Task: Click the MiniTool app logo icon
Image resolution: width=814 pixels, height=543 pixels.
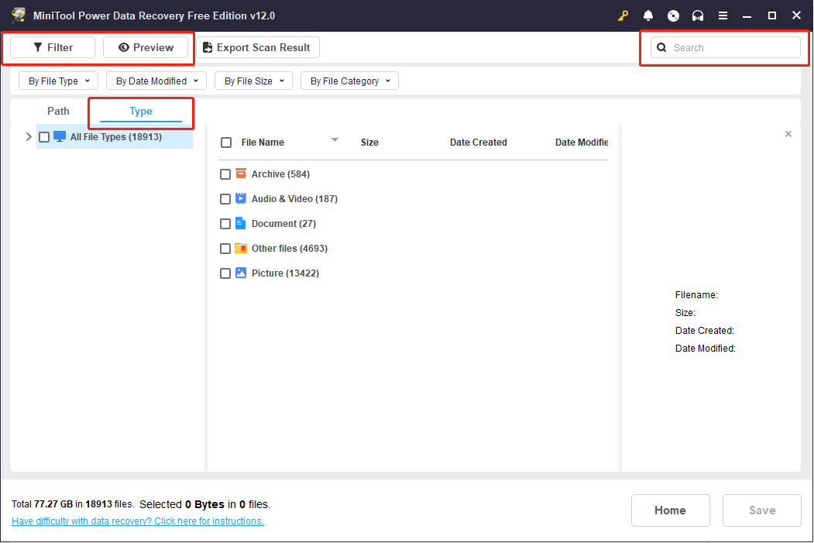Action: (x=19, y=15)
